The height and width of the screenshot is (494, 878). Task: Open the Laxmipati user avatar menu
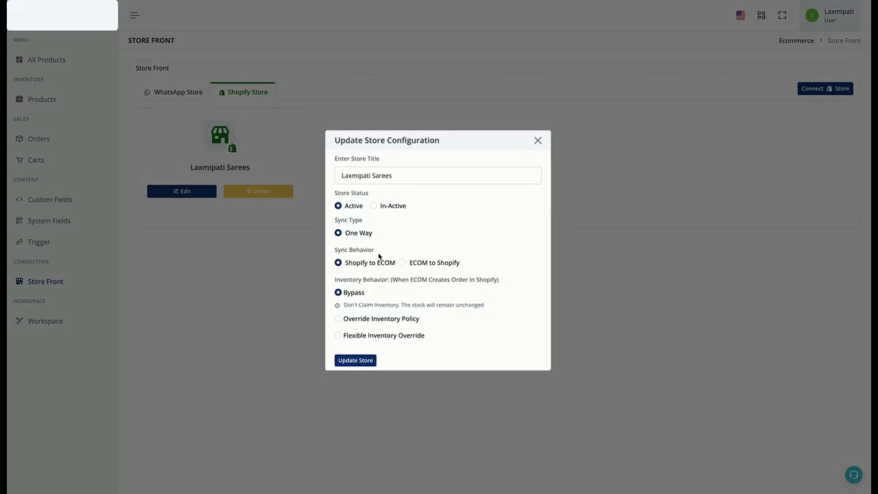click(x=812, y=15)
